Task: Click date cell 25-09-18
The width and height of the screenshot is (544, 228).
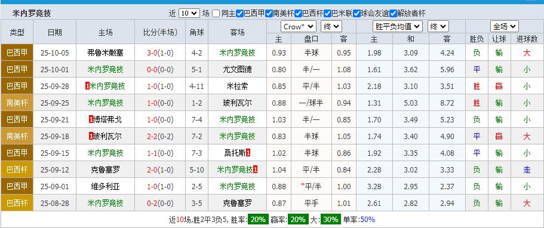Action: [54, 137]
